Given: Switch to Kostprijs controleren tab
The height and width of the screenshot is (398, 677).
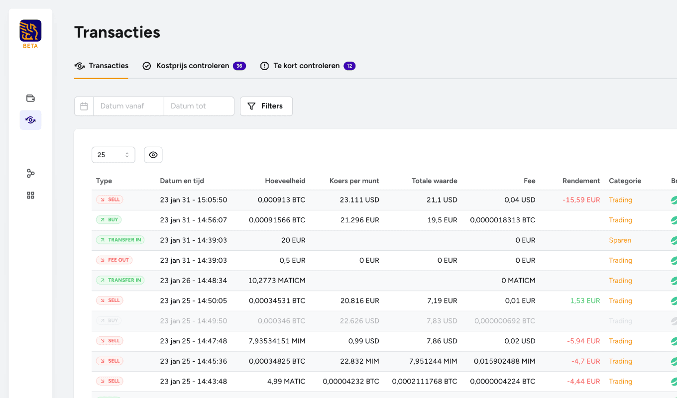Looking at the screenshot, I should point(194,66).
